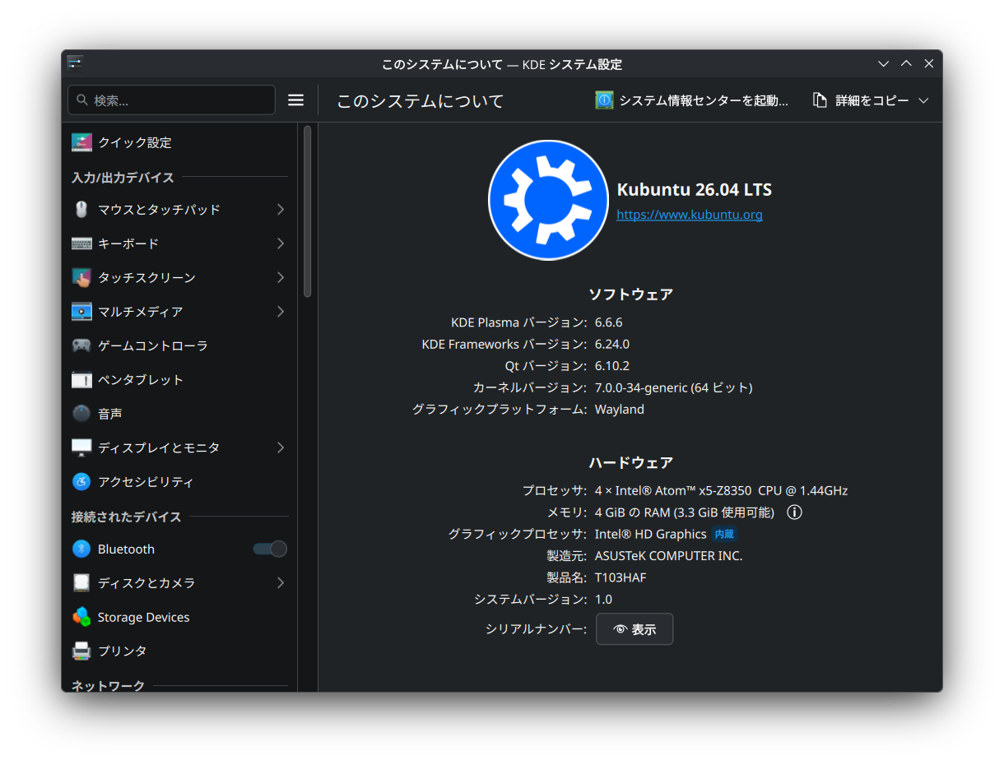Screen dimensions: 1004x765
Task: Click the magnifier icon in search box
Action: click(82, 100)
